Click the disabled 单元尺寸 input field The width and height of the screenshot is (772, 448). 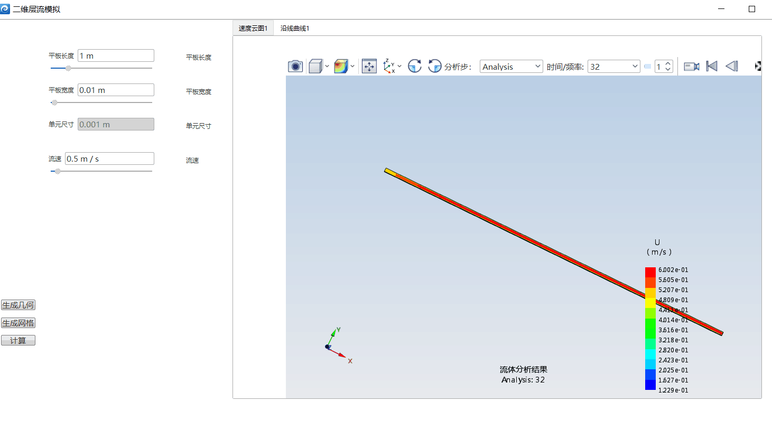pyautogui.click(x=116, y=124)
